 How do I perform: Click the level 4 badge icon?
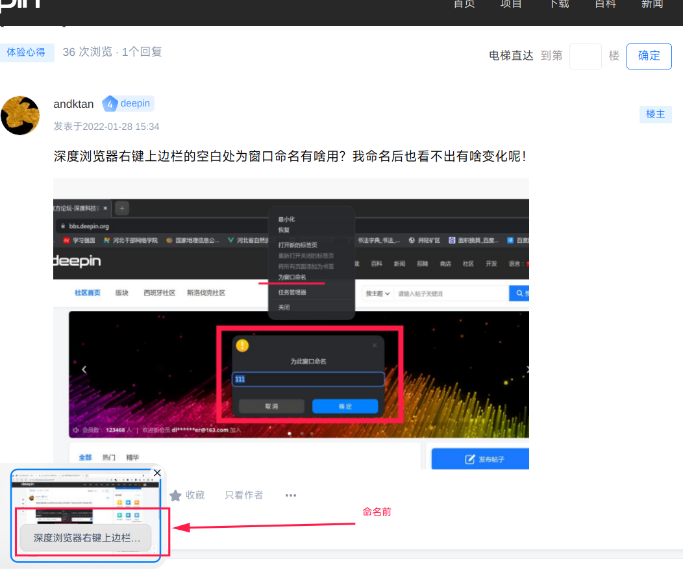pos(110,104)
